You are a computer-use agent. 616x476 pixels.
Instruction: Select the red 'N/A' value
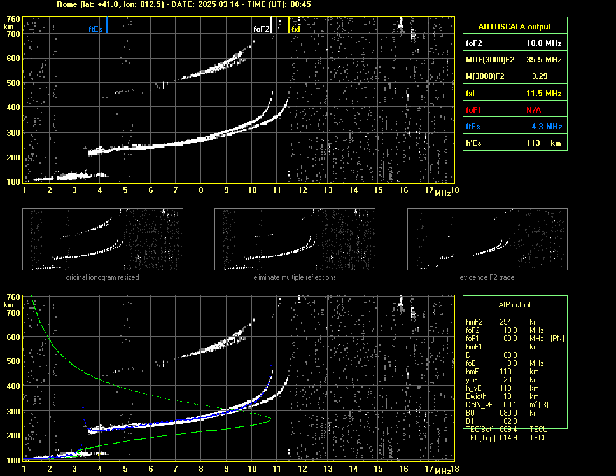pyautogui.click(x=533, y=110)
